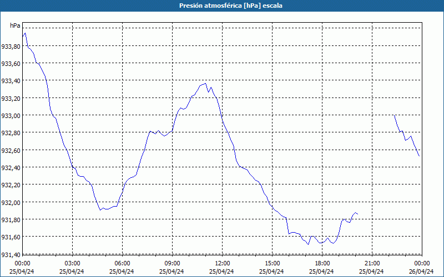444x277 pixels.
Task: Click the 933,60 y-axis value
Action: (11, 64)
